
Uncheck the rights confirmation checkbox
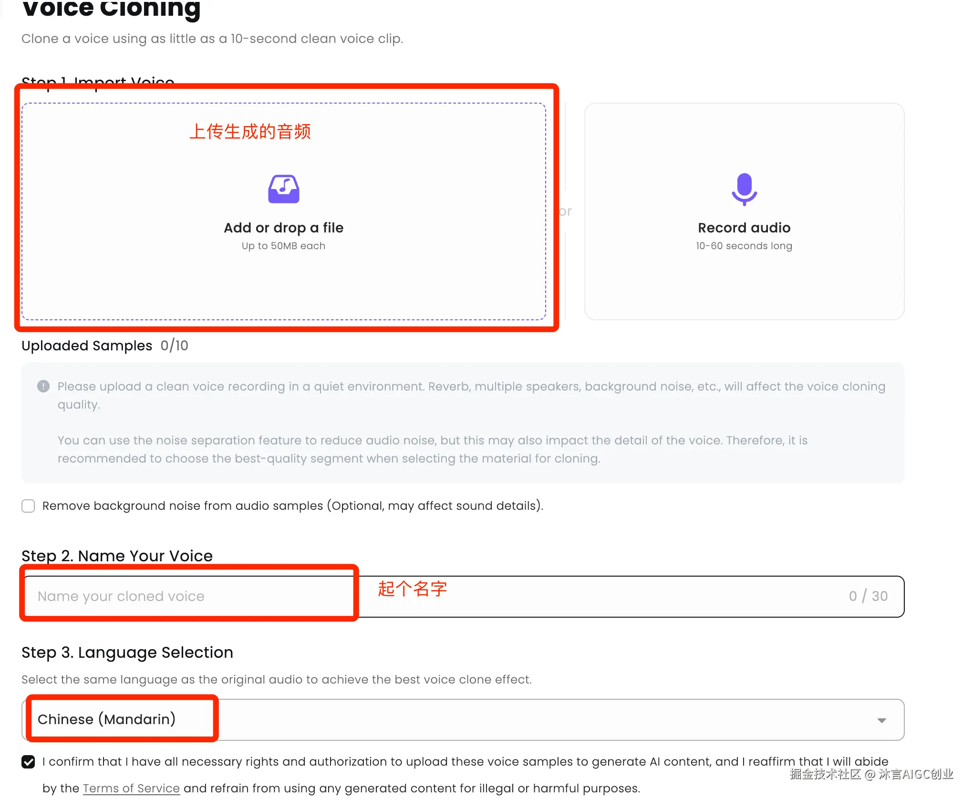28,762
